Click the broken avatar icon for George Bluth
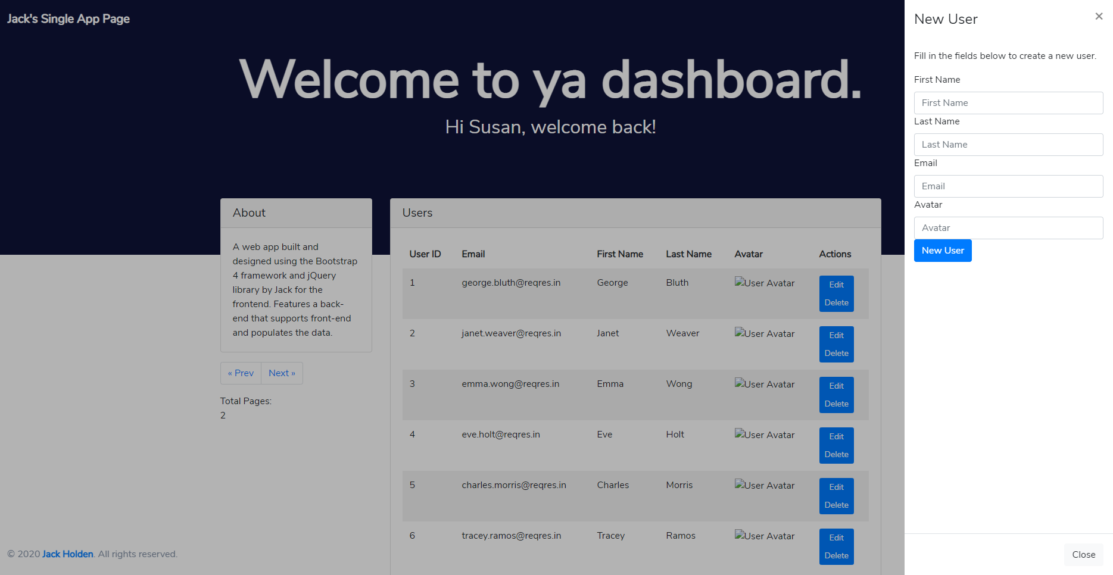This screenshot has height=575, width=1113. pos(764,283)
